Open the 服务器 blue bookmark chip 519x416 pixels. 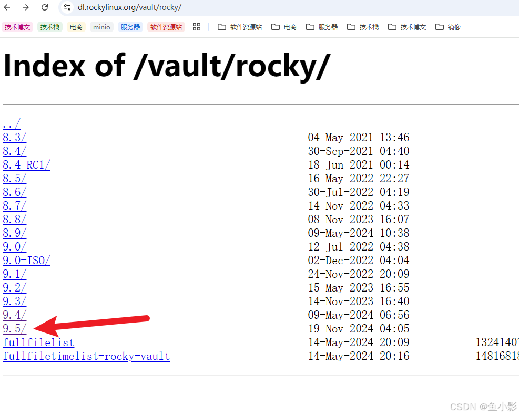(x=130, y=27)
